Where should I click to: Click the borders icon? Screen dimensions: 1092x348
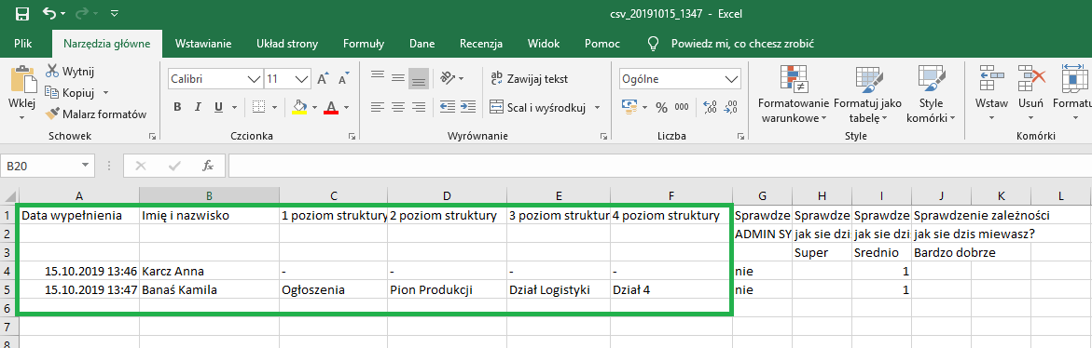pyautogui.click(x=258, y=107)
